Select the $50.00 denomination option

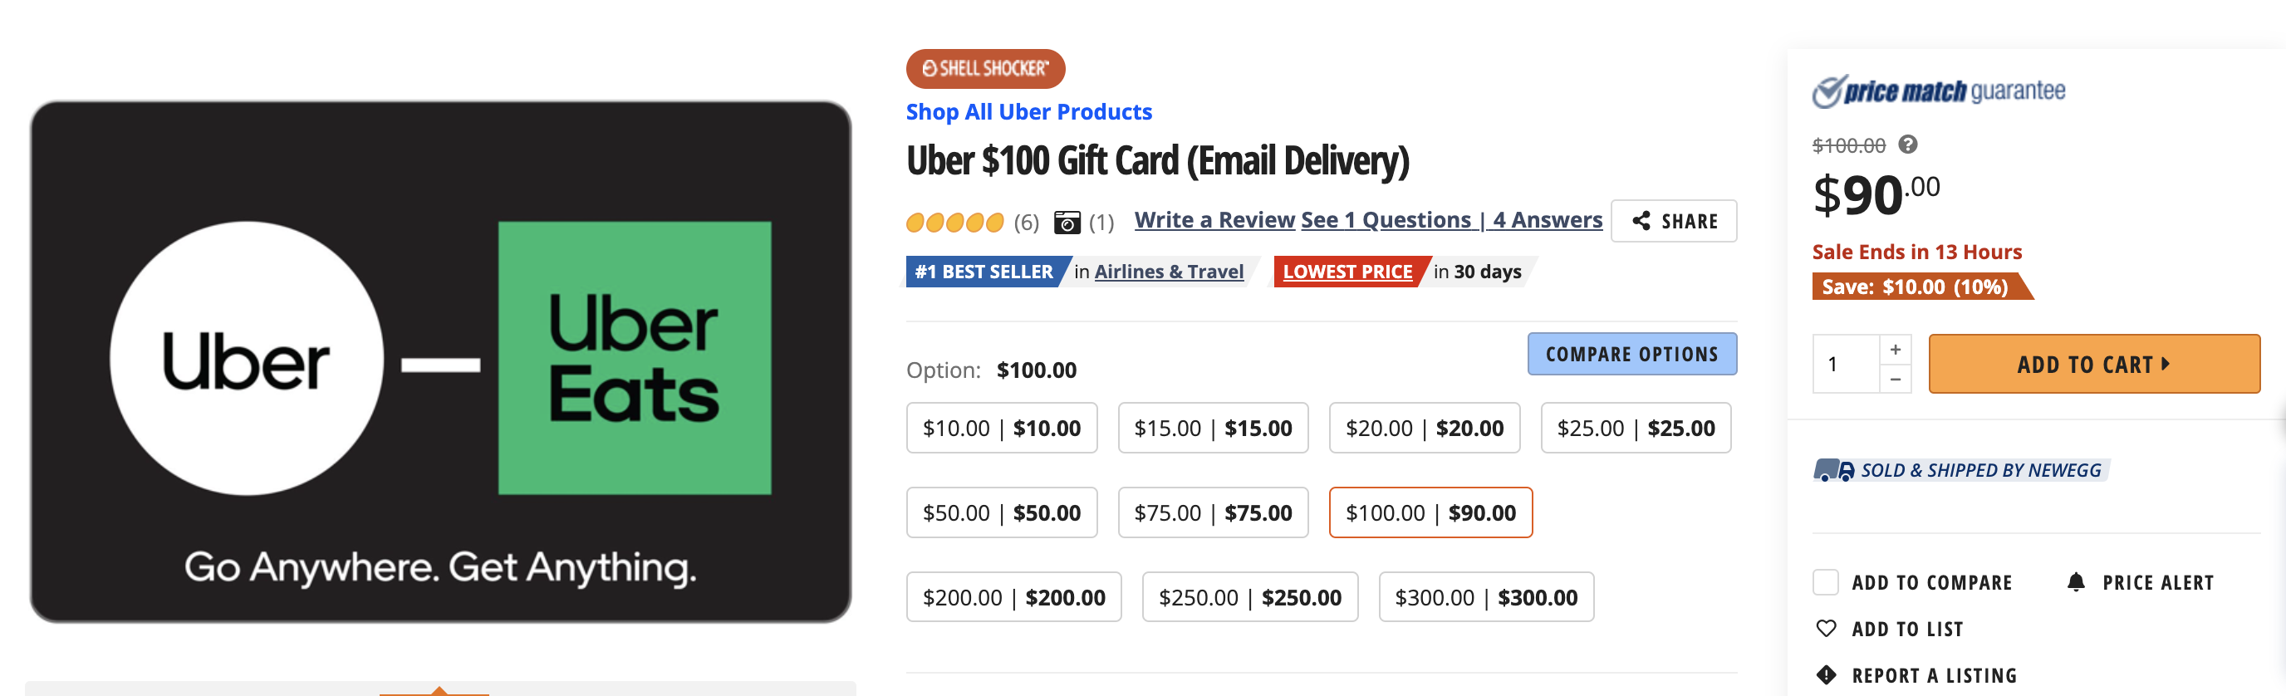pyautogui.click(x=1001, y=512)
